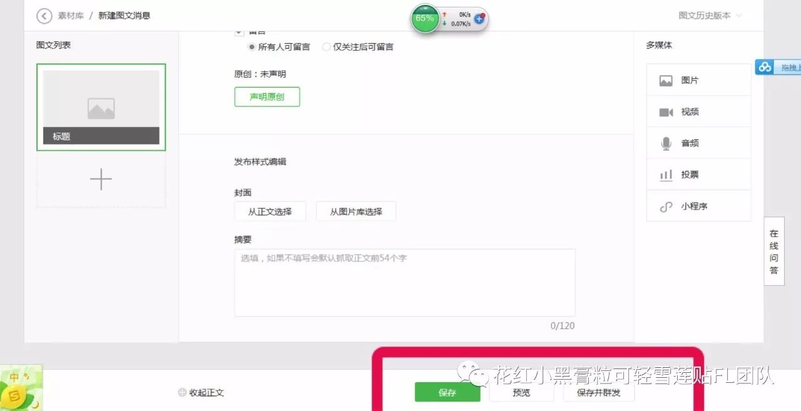Click the 声明原创 button
Viewport: 801px width, 411px height.
coord(267,97)
